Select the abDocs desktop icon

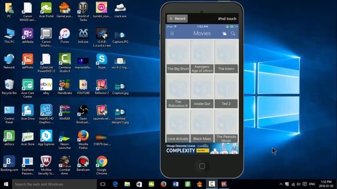coord(9,138)
